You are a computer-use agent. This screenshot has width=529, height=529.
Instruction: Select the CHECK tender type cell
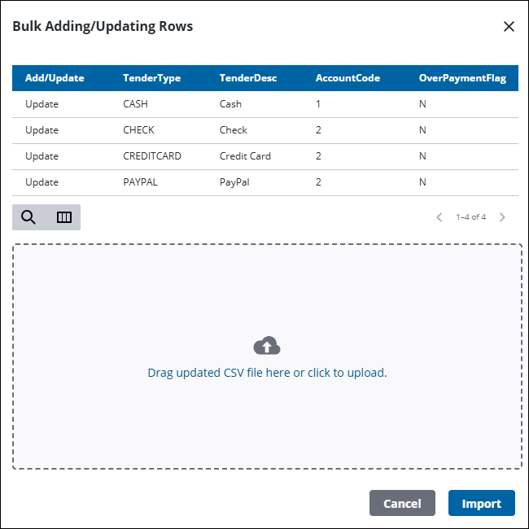tap(138, 130)
